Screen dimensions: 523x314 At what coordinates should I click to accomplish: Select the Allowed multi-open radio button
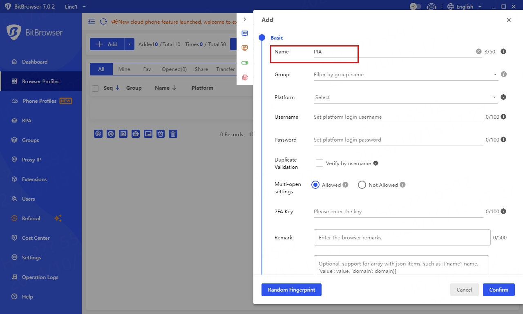tap(315, 185)
